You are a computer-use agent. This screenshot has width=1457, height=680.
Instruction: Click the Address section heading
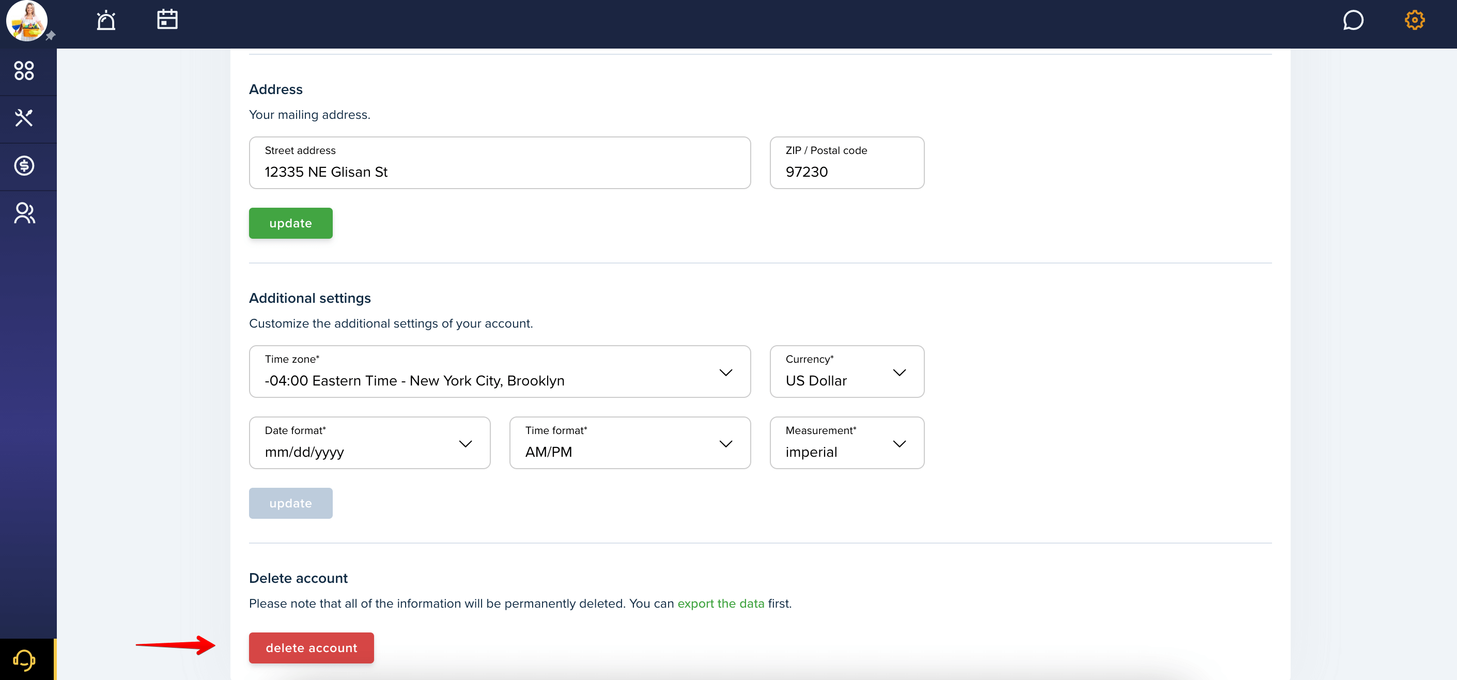coord(275,89)
